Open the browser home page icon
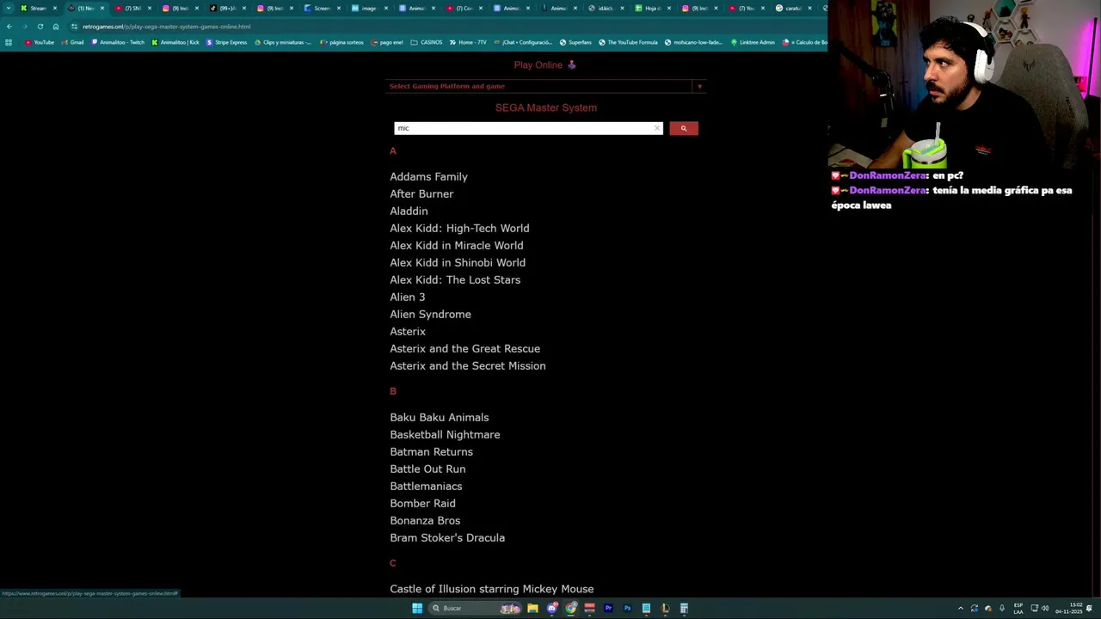The width and height of the screenshot is (1101, 619). coord(56,27)
